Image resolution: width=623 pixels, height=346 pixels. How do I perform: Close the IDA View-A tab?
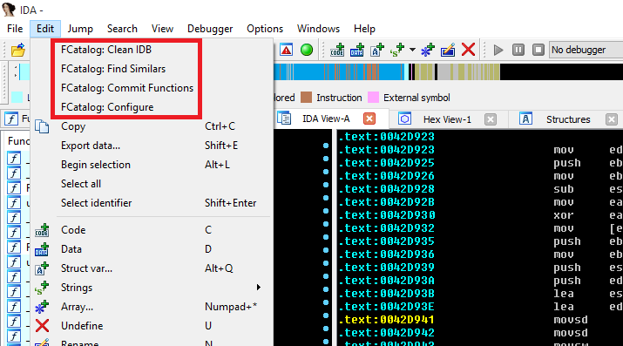[369, 119]
